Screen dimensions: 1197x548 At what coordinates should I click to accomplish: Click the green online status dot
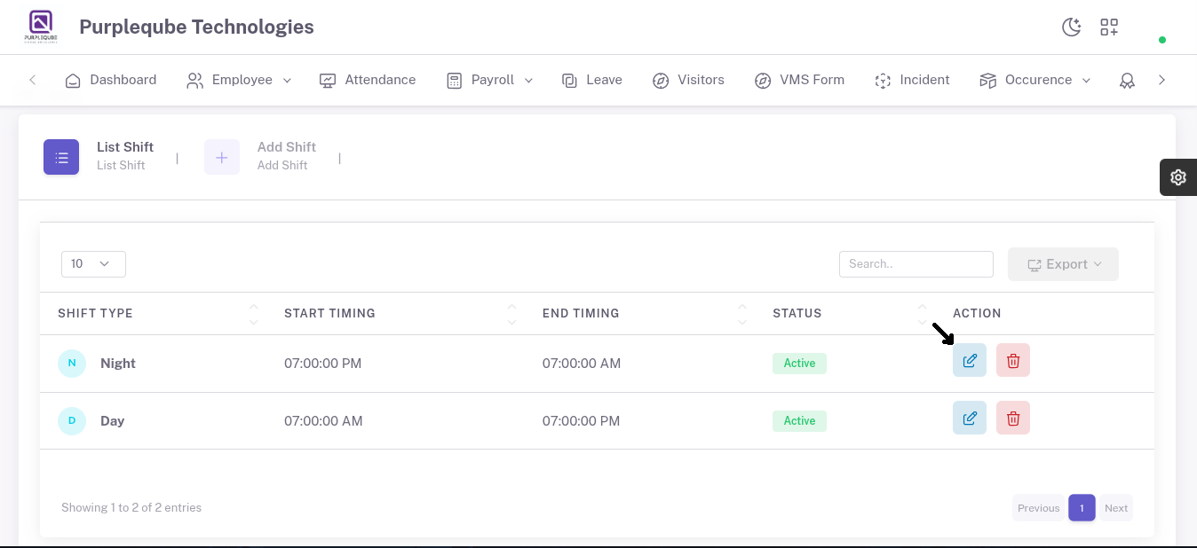coord(1162,40)
